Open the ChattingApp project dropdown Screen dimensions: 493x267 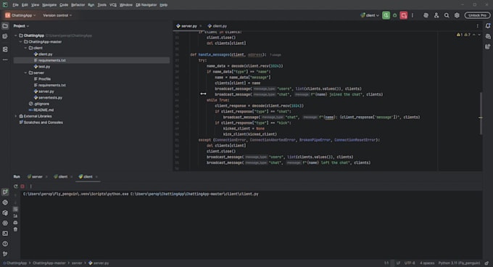(x=20, y=15)
